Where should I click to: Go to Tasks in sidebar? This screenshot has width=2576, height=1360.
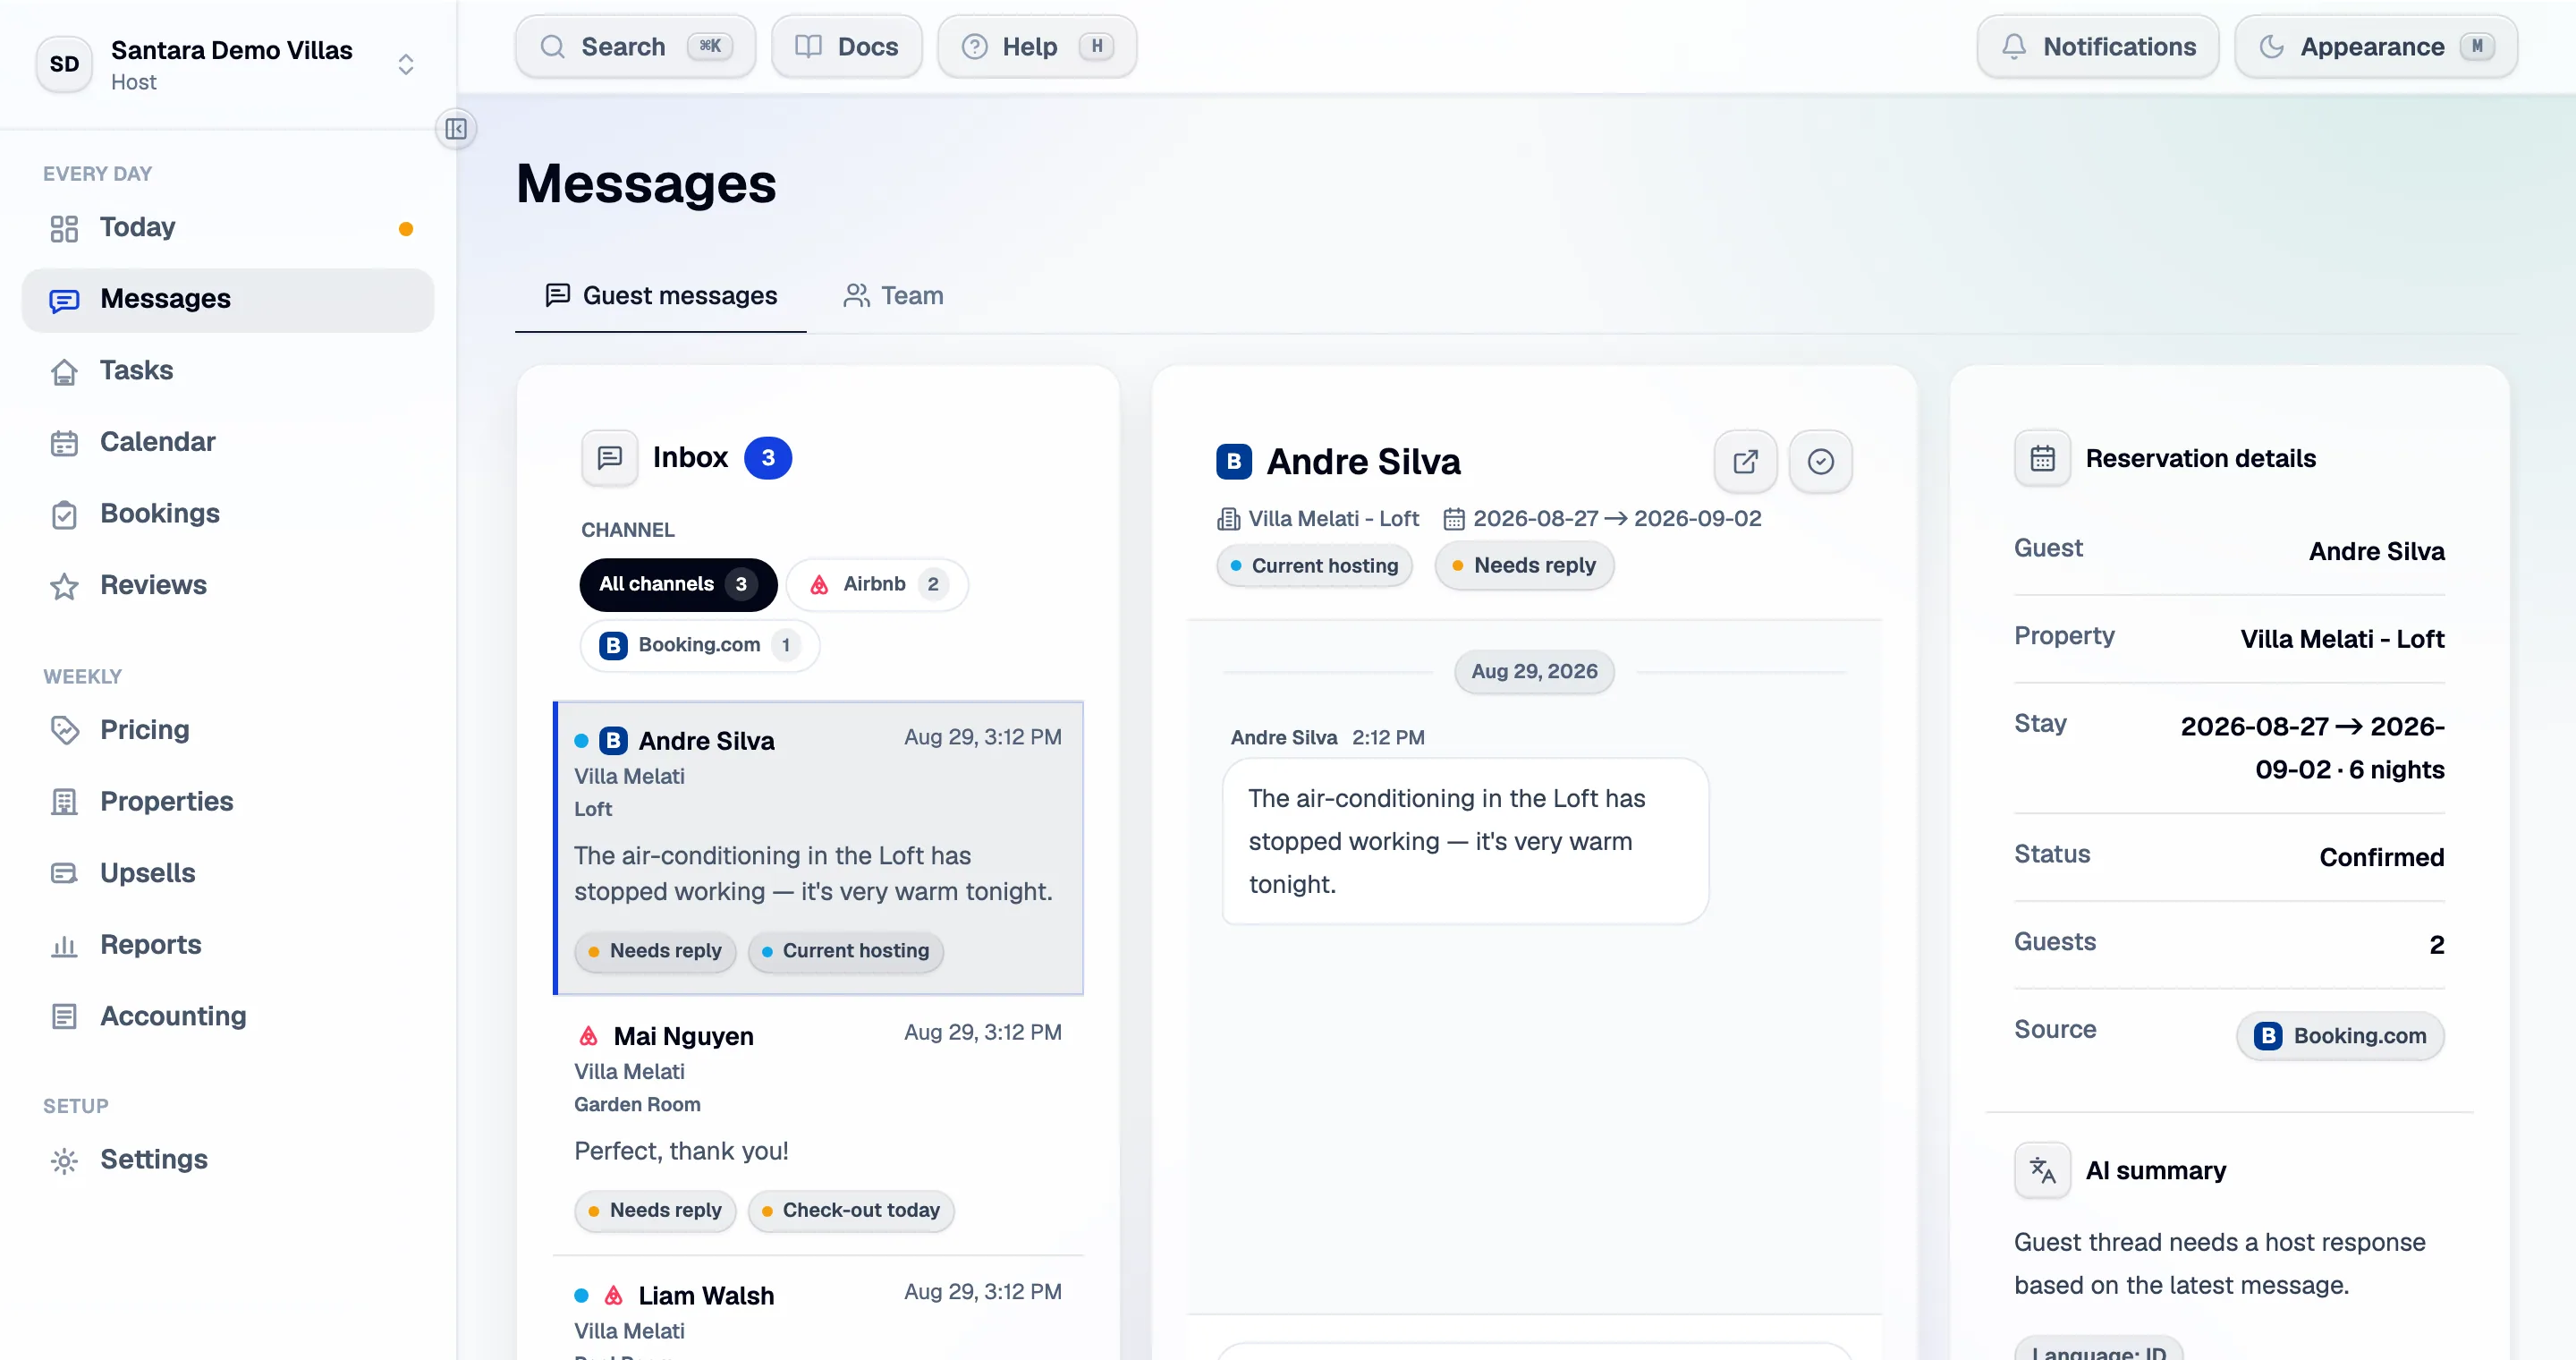(x=228, y=371)
